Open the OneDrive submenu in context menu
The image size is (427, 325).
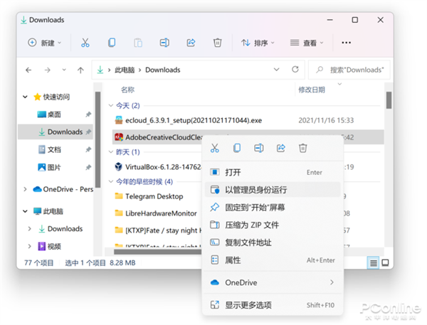point(273,282)
